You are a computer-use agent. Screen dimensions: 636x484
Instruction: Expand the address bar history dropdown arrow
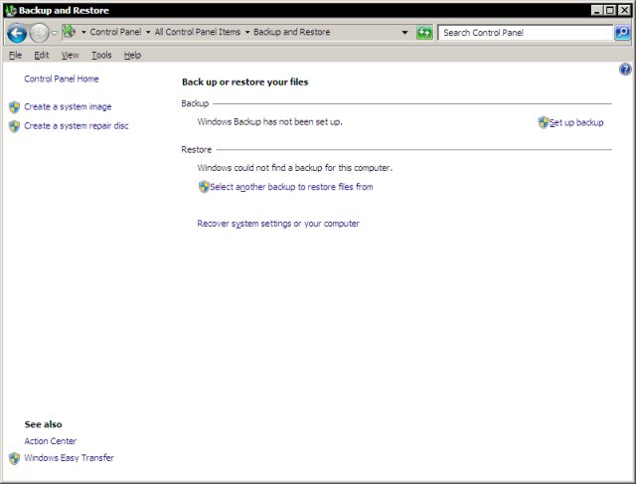405,32
